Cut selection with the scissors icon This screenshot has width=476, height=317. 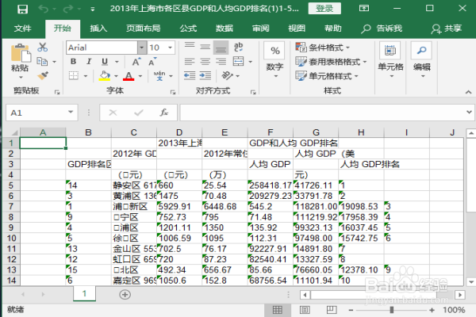(43, 47)
